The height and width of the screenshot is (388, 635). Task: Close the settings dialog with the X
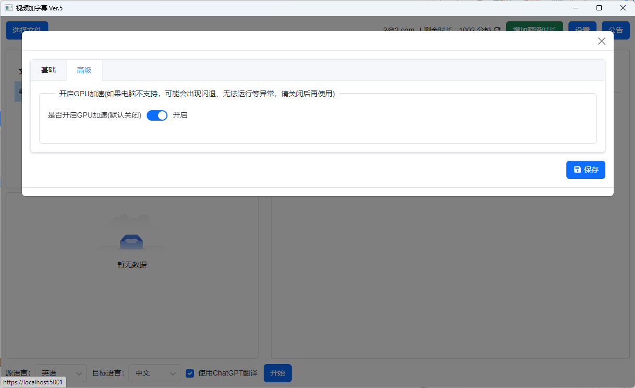(601, 41)
